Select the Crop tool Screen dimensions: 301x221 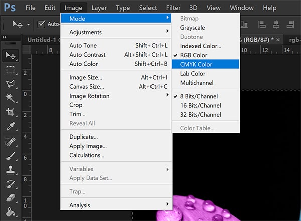(x=10, y=112)
